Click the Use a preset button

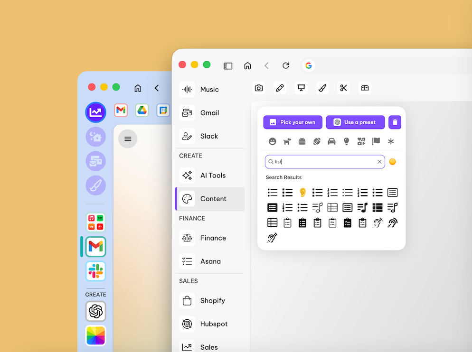pyautogui.click(x=355, y=122)
